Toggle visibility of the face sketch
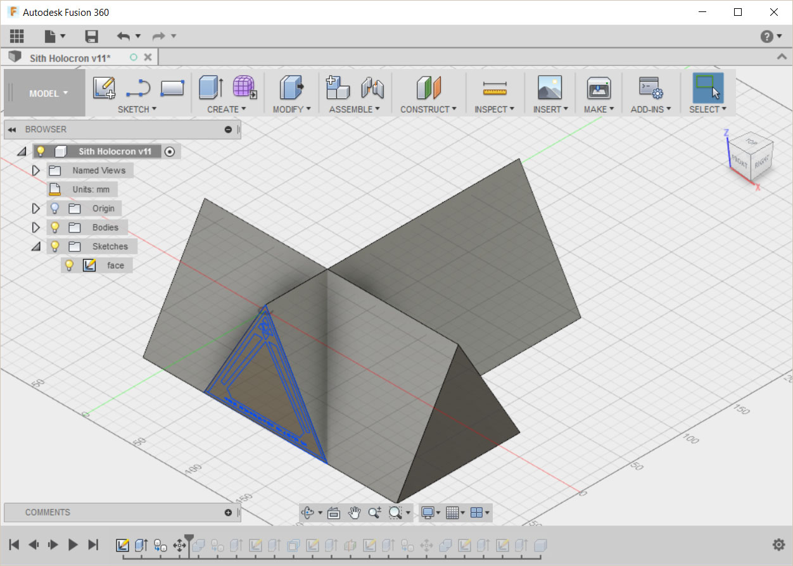793x566 pixels. [68, 265]
